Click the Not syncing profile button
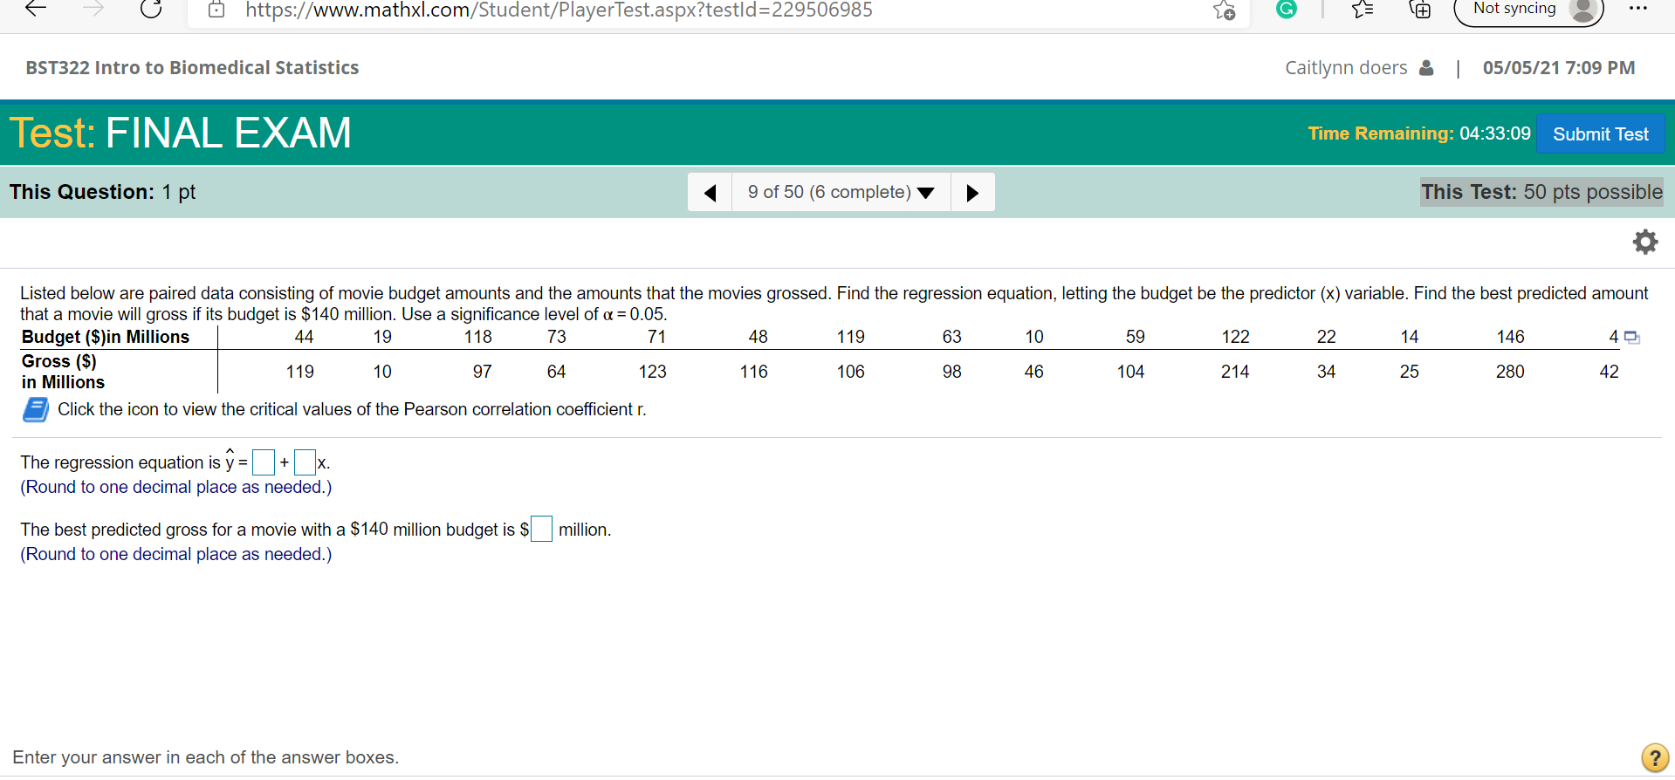Image resolution: width=1675 pixels, height=780 pixels. pos(1528,10)
